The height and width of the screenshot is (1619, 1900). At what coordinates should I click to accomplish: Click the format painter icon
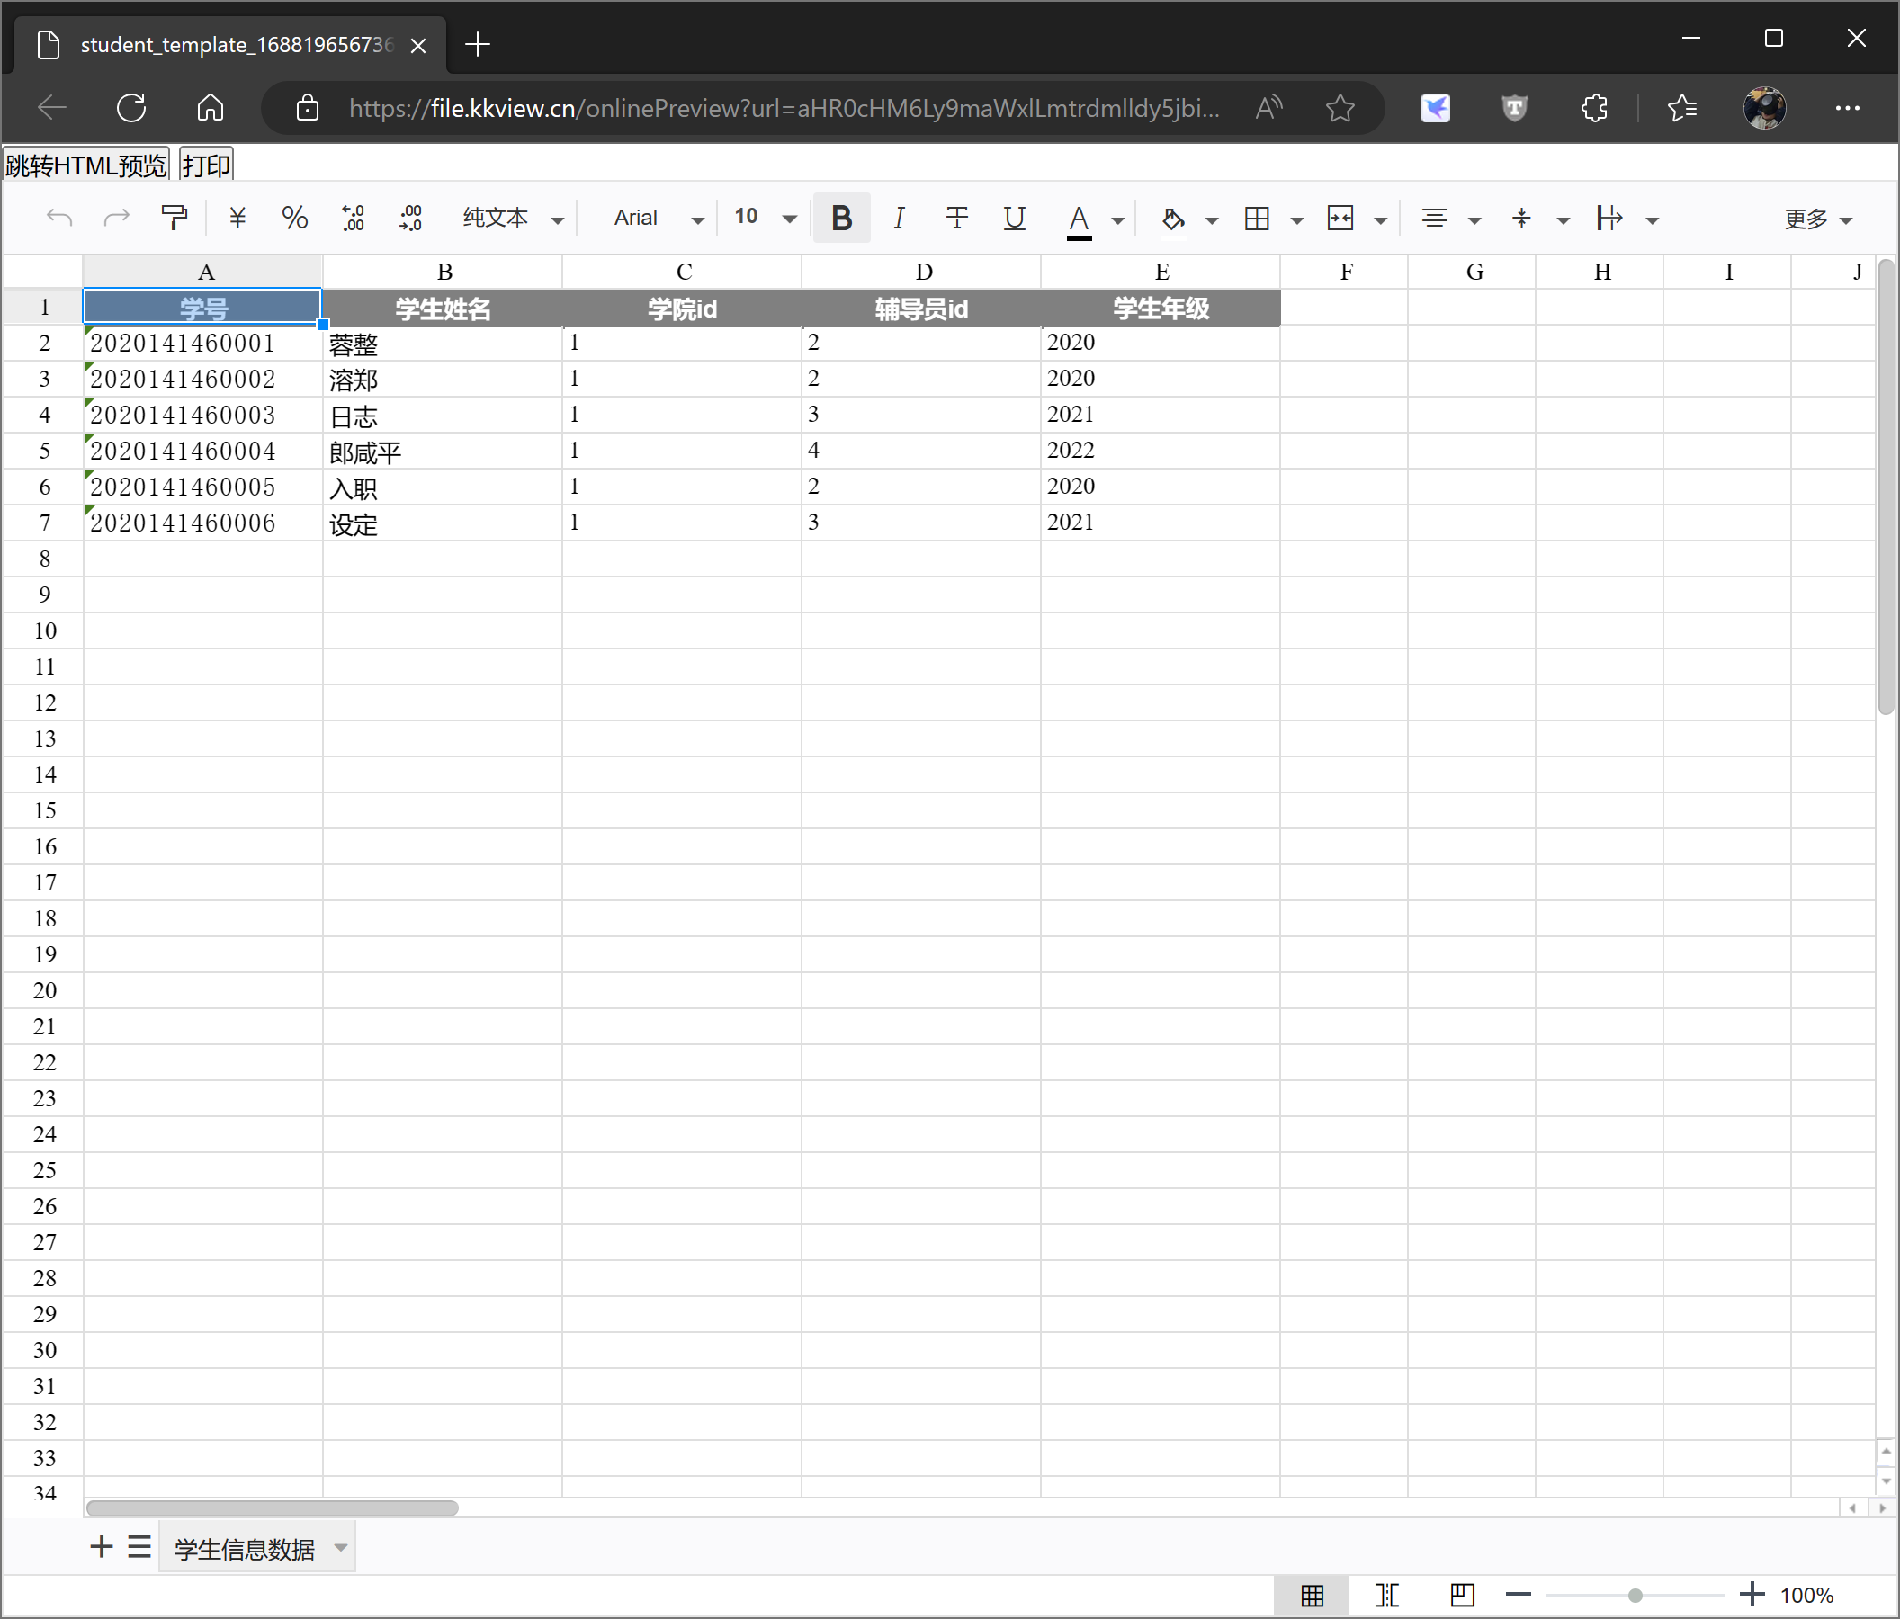(x=175, y=219)
